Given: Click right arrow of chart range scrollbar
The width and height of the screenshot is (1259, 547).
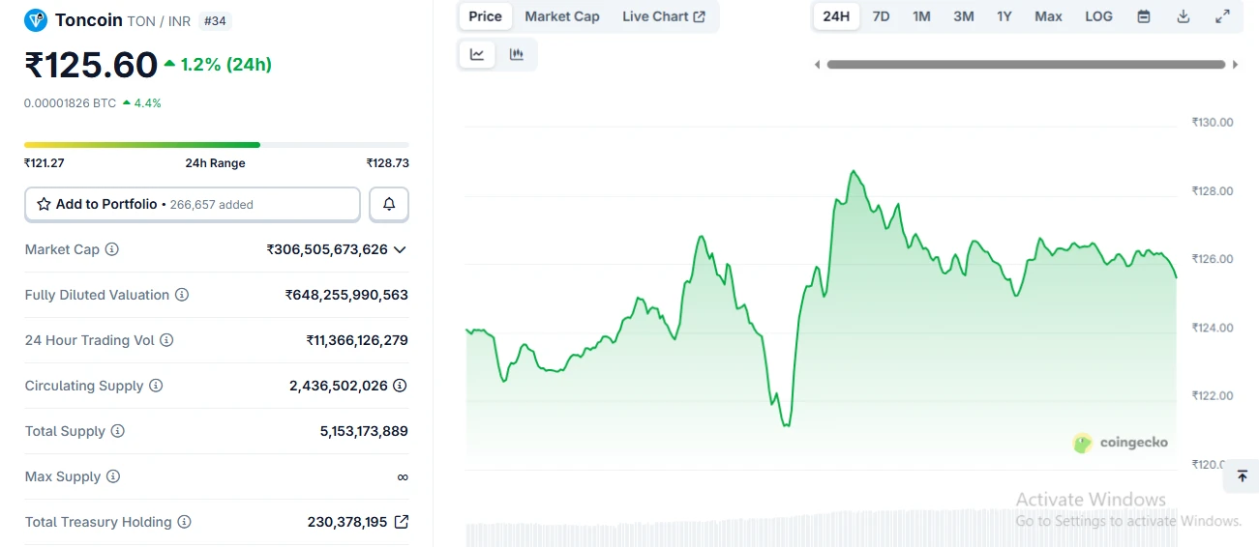Looking at the screenshot, I should coord(1235,65).
